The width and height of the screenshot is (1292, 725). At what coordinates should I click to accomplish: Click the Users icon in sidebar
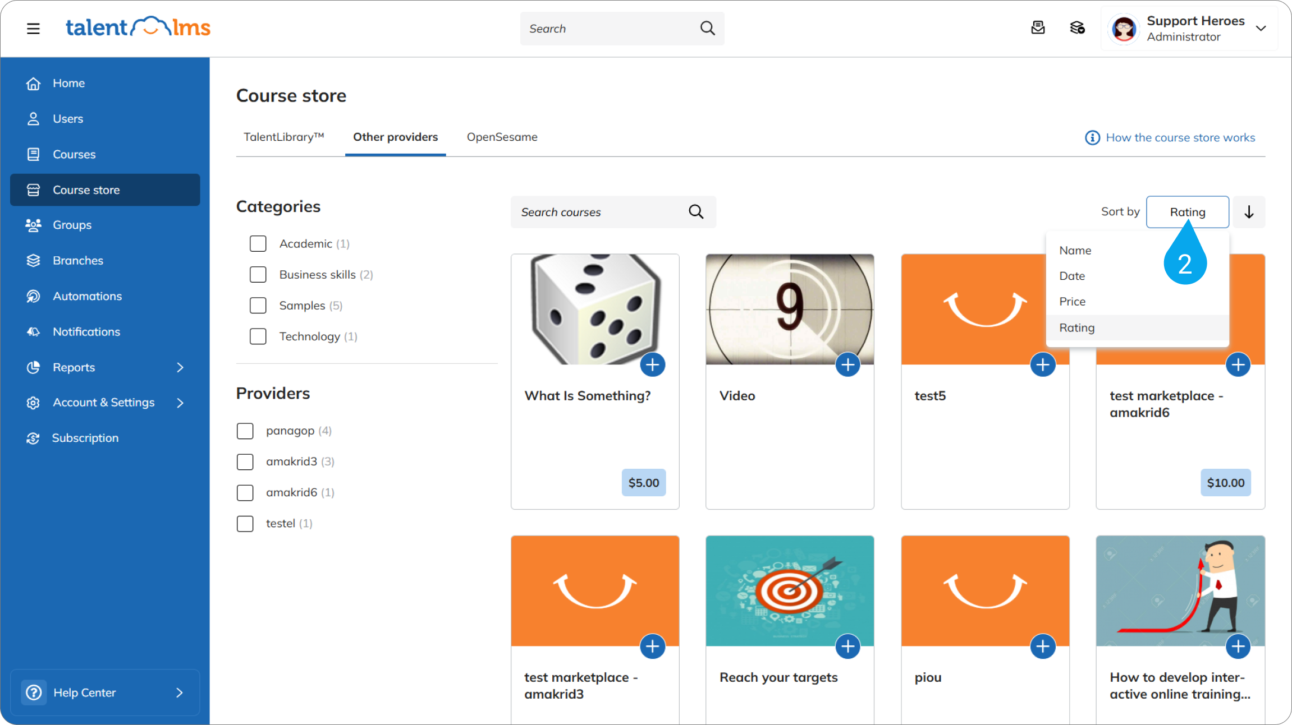coord(33,119)
